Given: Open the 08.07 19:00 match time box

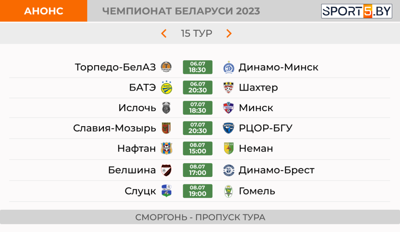Looking at the screenshot, I should (x=197, y=191).
